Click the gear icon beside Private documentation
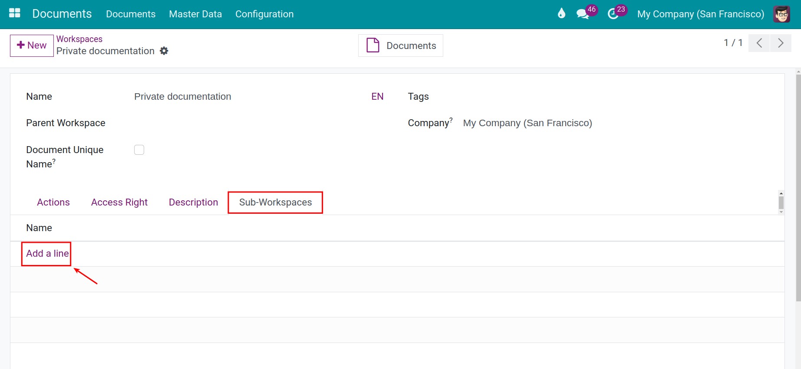Screen dimensions: 801x369 [x=164, y=51]
